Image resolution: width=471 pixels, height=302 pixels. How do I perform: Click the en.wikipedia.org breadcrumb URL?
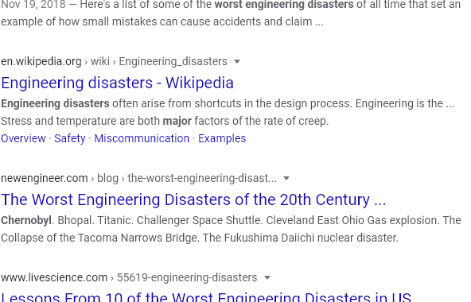click(41, 61)
